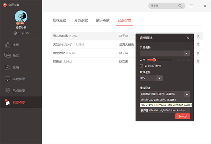The width and height of the screenshot is (211, 144).
Task: Open the KTV sound effect dropdown
Action: [x=160, y=78]
